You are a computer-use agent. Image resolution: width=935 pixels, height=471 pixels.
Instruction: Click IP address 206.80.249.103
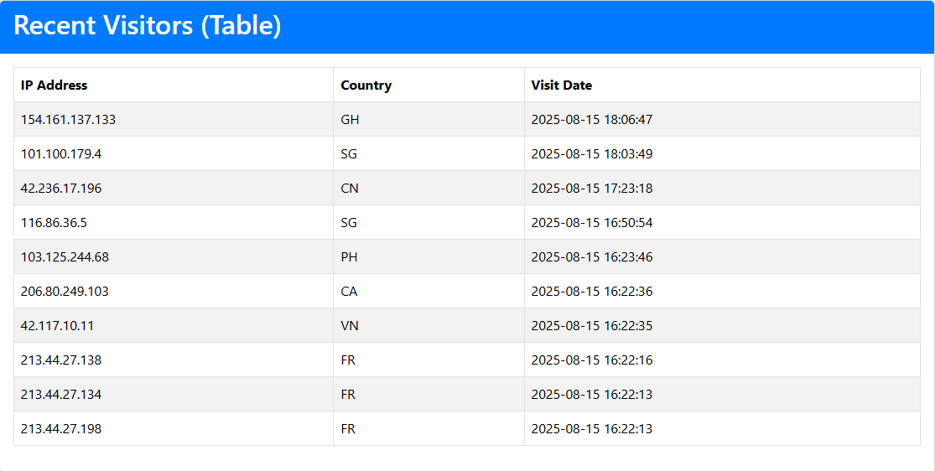coord(65,292)
